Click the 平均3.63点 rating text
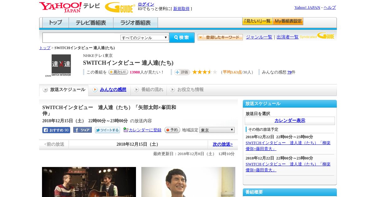 [232, 72]
